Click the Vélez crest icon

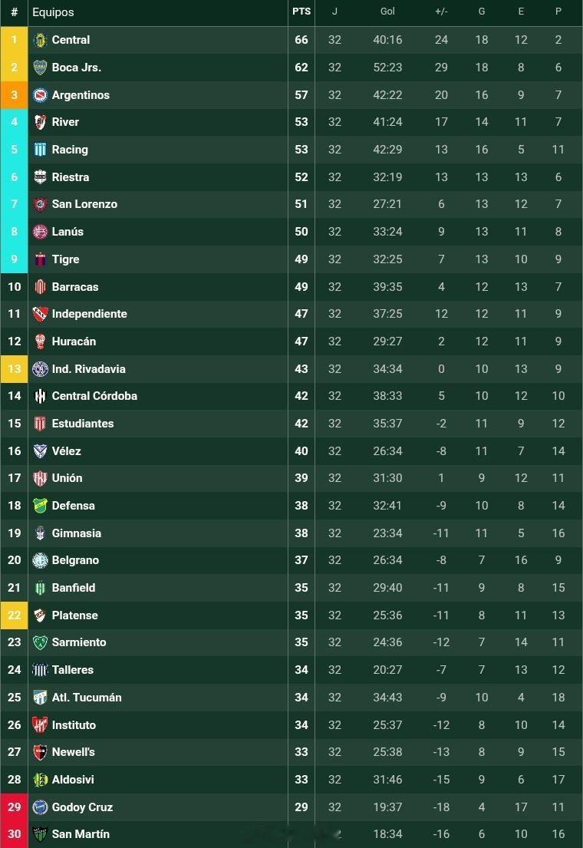(40, 451)
